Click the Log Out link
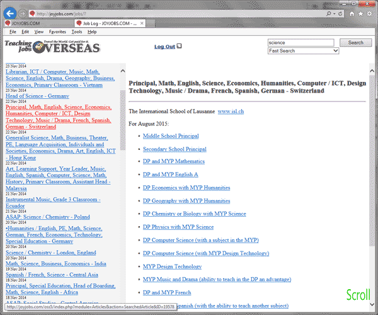This screenshot has height=315, width=378. pyautogui.click(x=164, y=47)
